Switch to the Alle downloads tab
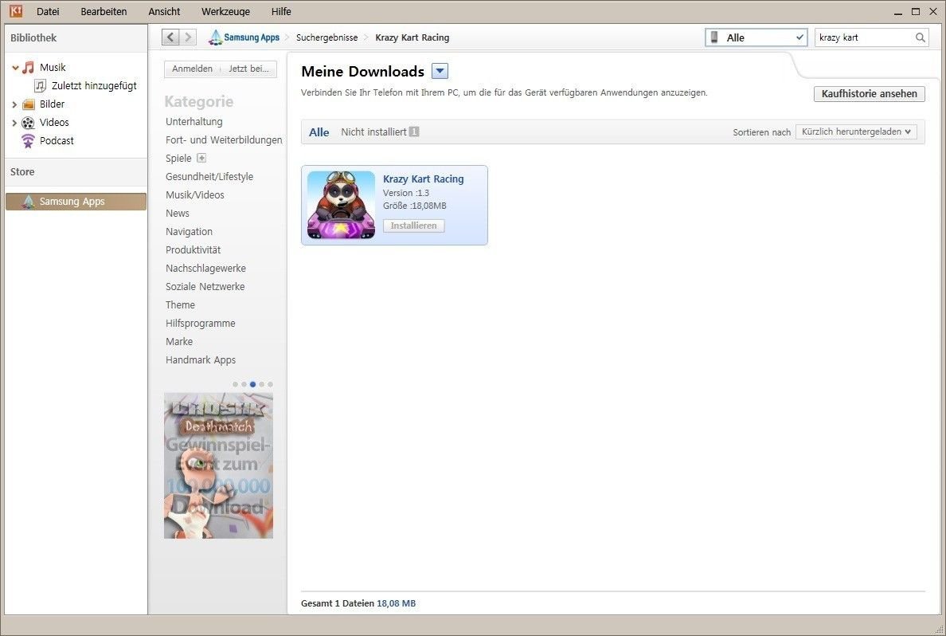 click(x=319, y=132)
